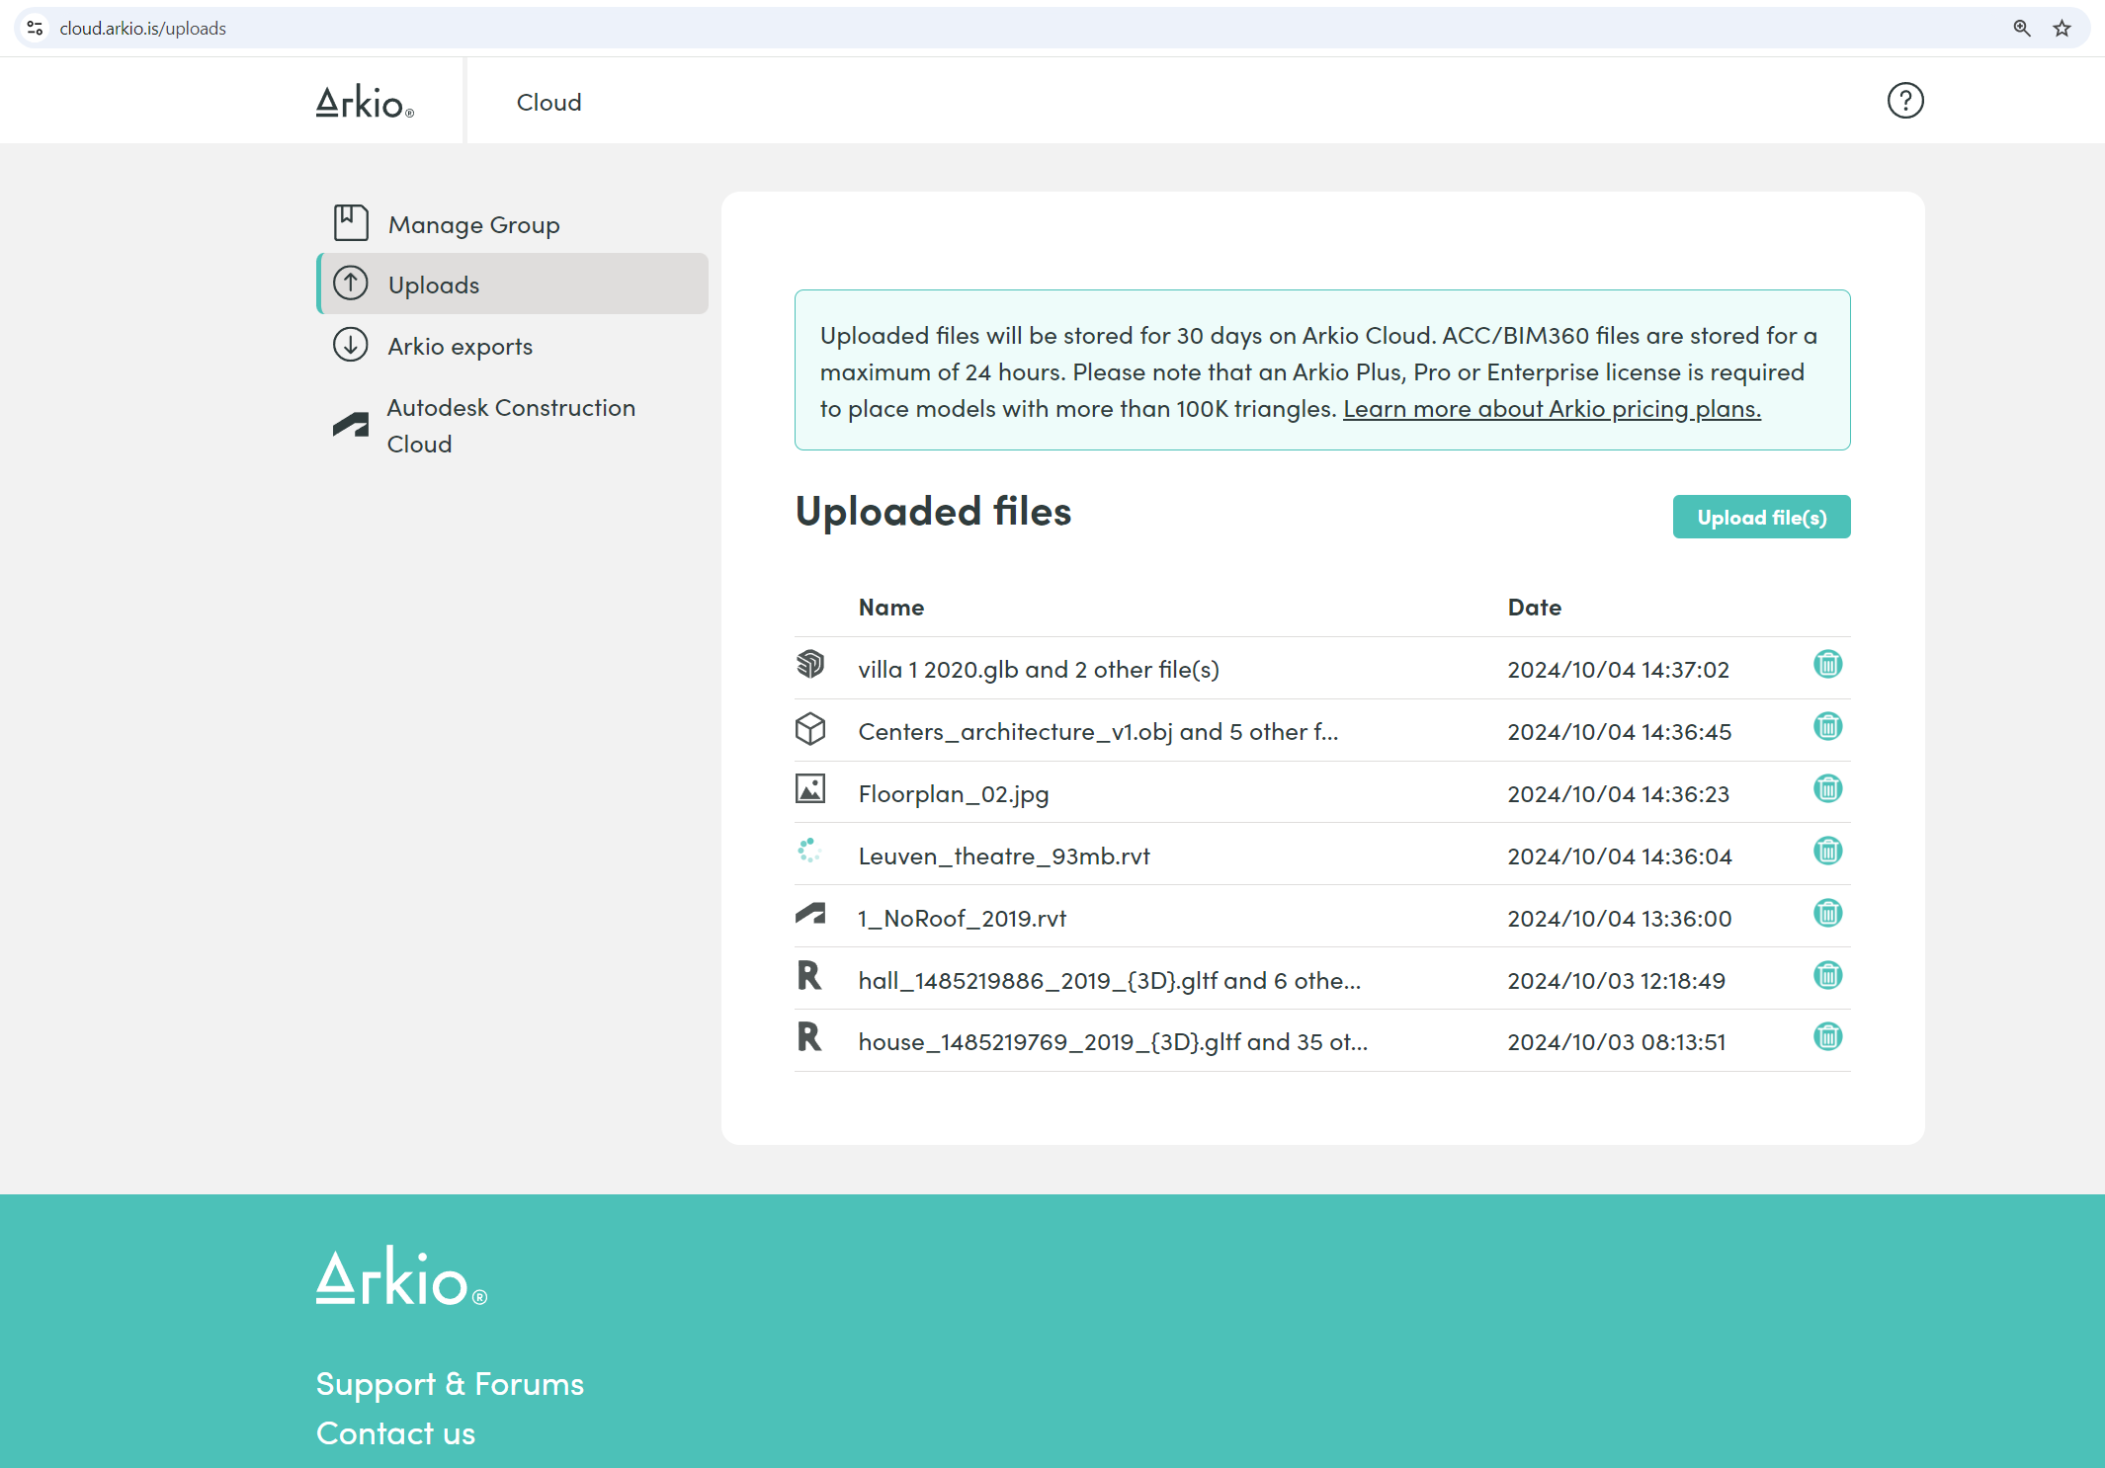Click date 2024/10/03 08:13:51
Image resolution: width=2105 pixels, height=1468 pixels.
click(x=1616, y=1042)
